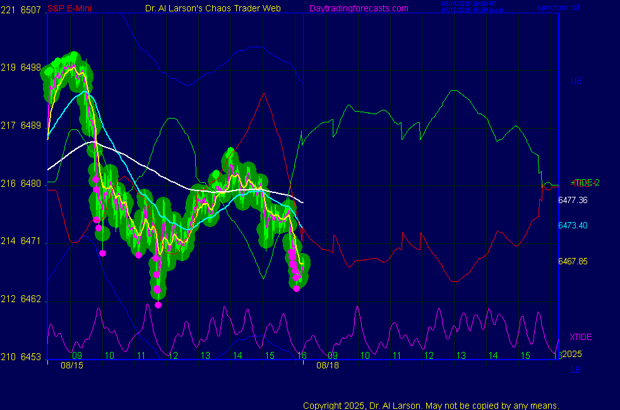The width and height of the screenshot is (620, 410).
Task: Click the 6507 price label at top left
Action: pyautogui.click(x=31, y=9)
